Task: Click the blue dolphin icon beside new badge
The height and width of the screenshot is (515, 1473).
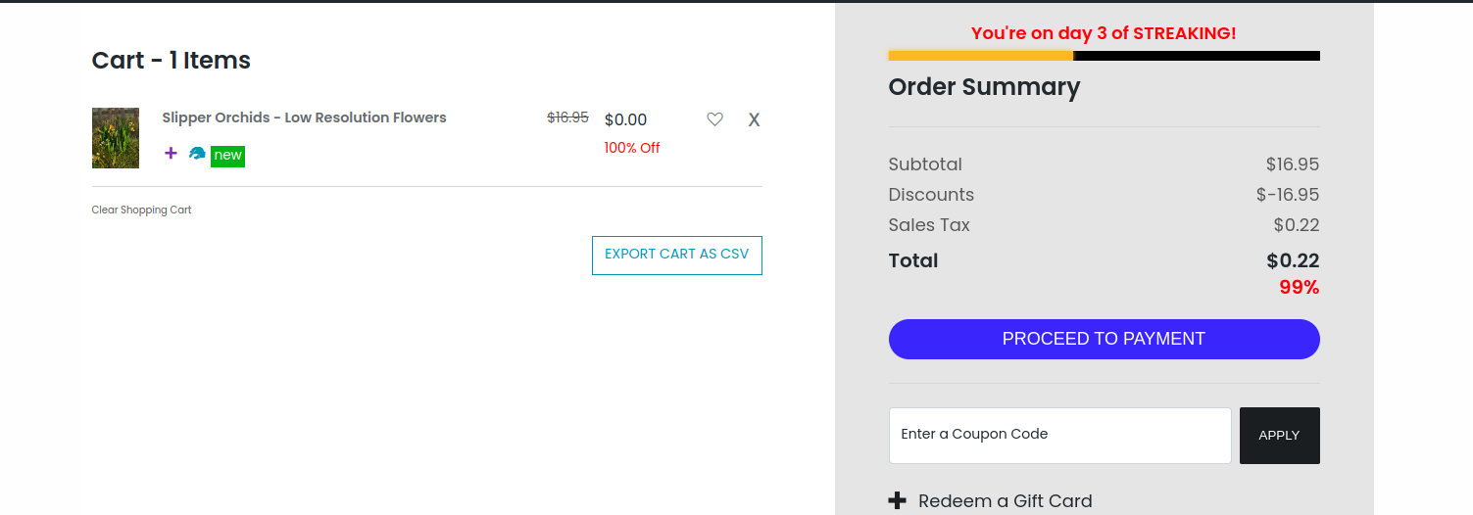Action: (x=197, y=154)
